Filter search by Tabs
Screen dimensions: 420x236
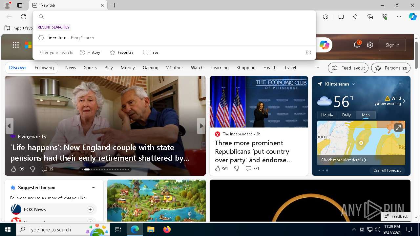point(151,52)
